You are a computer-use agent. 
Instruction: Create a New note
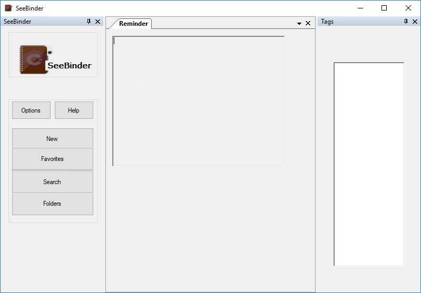pos(53,138)
